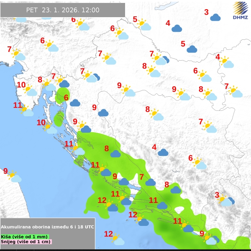Select the overcast cloud icon beside temperature 5
The height and width of the screenshot is (251, 251).
[x=192, y=49]
